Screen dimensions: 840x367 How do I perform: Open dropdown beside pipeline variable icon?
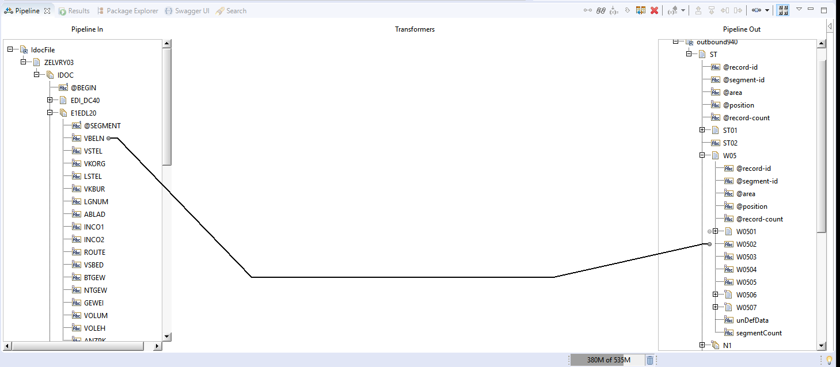tap(683, 10)
